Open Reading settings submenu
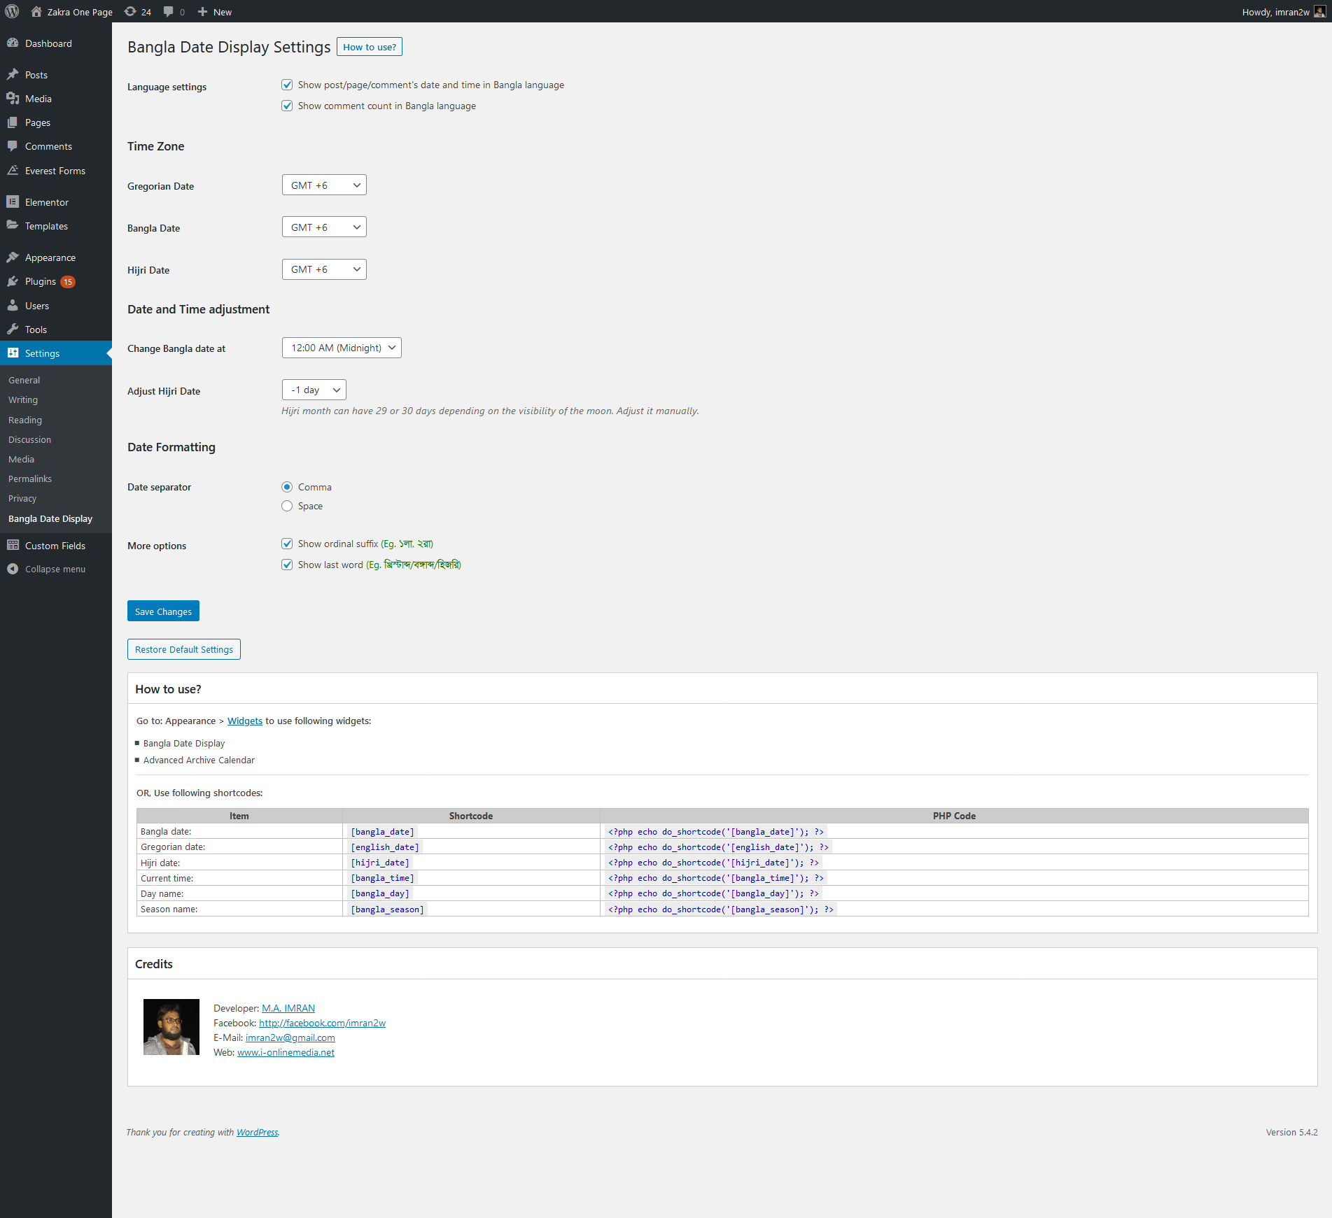The image size is (1332, 1218). point(25,420)
